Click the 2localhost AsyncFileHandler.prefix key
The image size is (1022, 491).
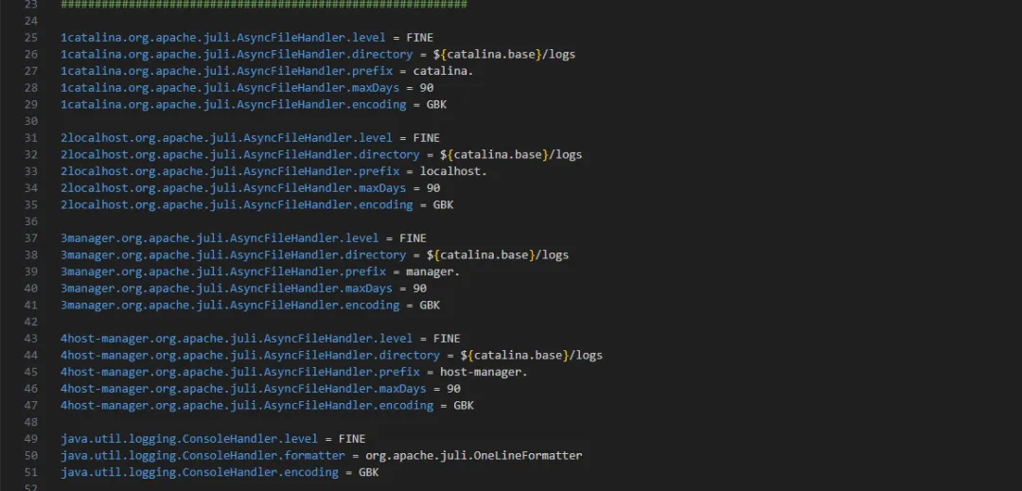tap(230, 171)
